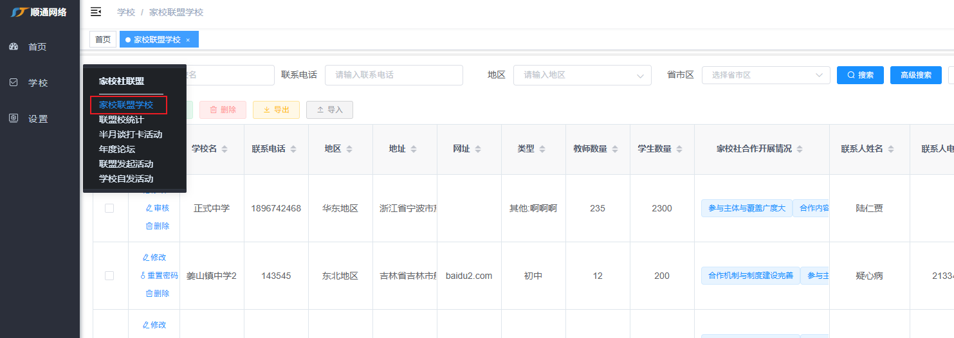Sort by 学生数量 column sort icon

pyautogui.click(x=678, y=149)
